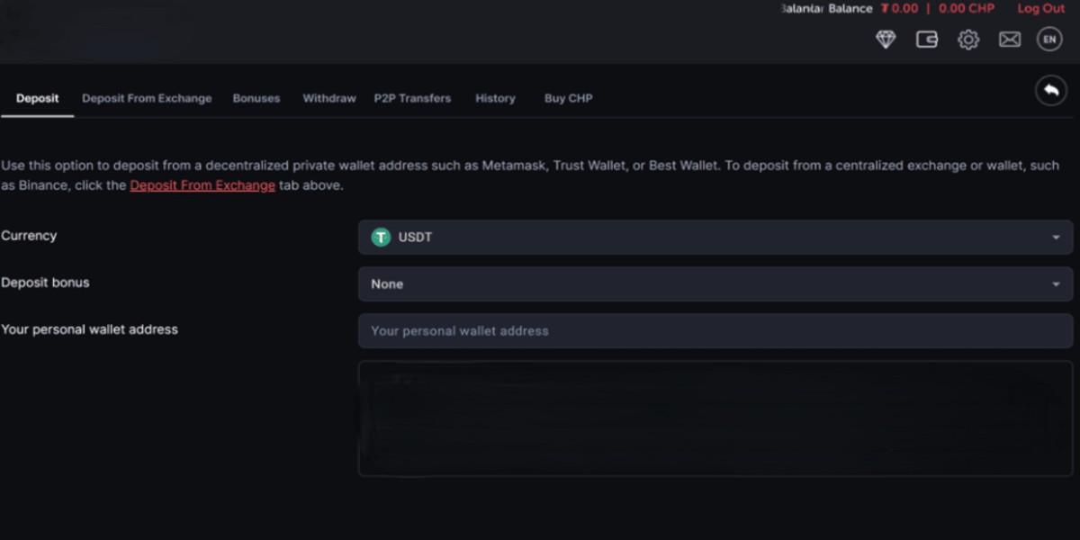Image resolution: width=1080 pixels, height=540 pixels.
Task: Switch to Deposit From Exchange tab
Action: tap(147, 98)
